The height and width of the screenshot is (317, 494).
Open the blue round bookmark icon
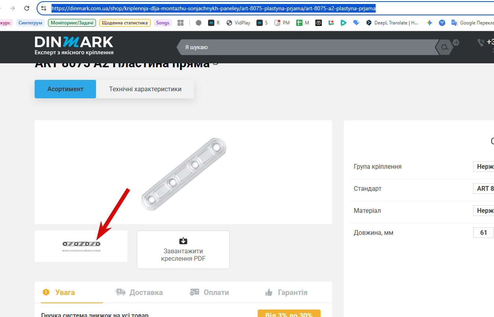tap(442, 23)
